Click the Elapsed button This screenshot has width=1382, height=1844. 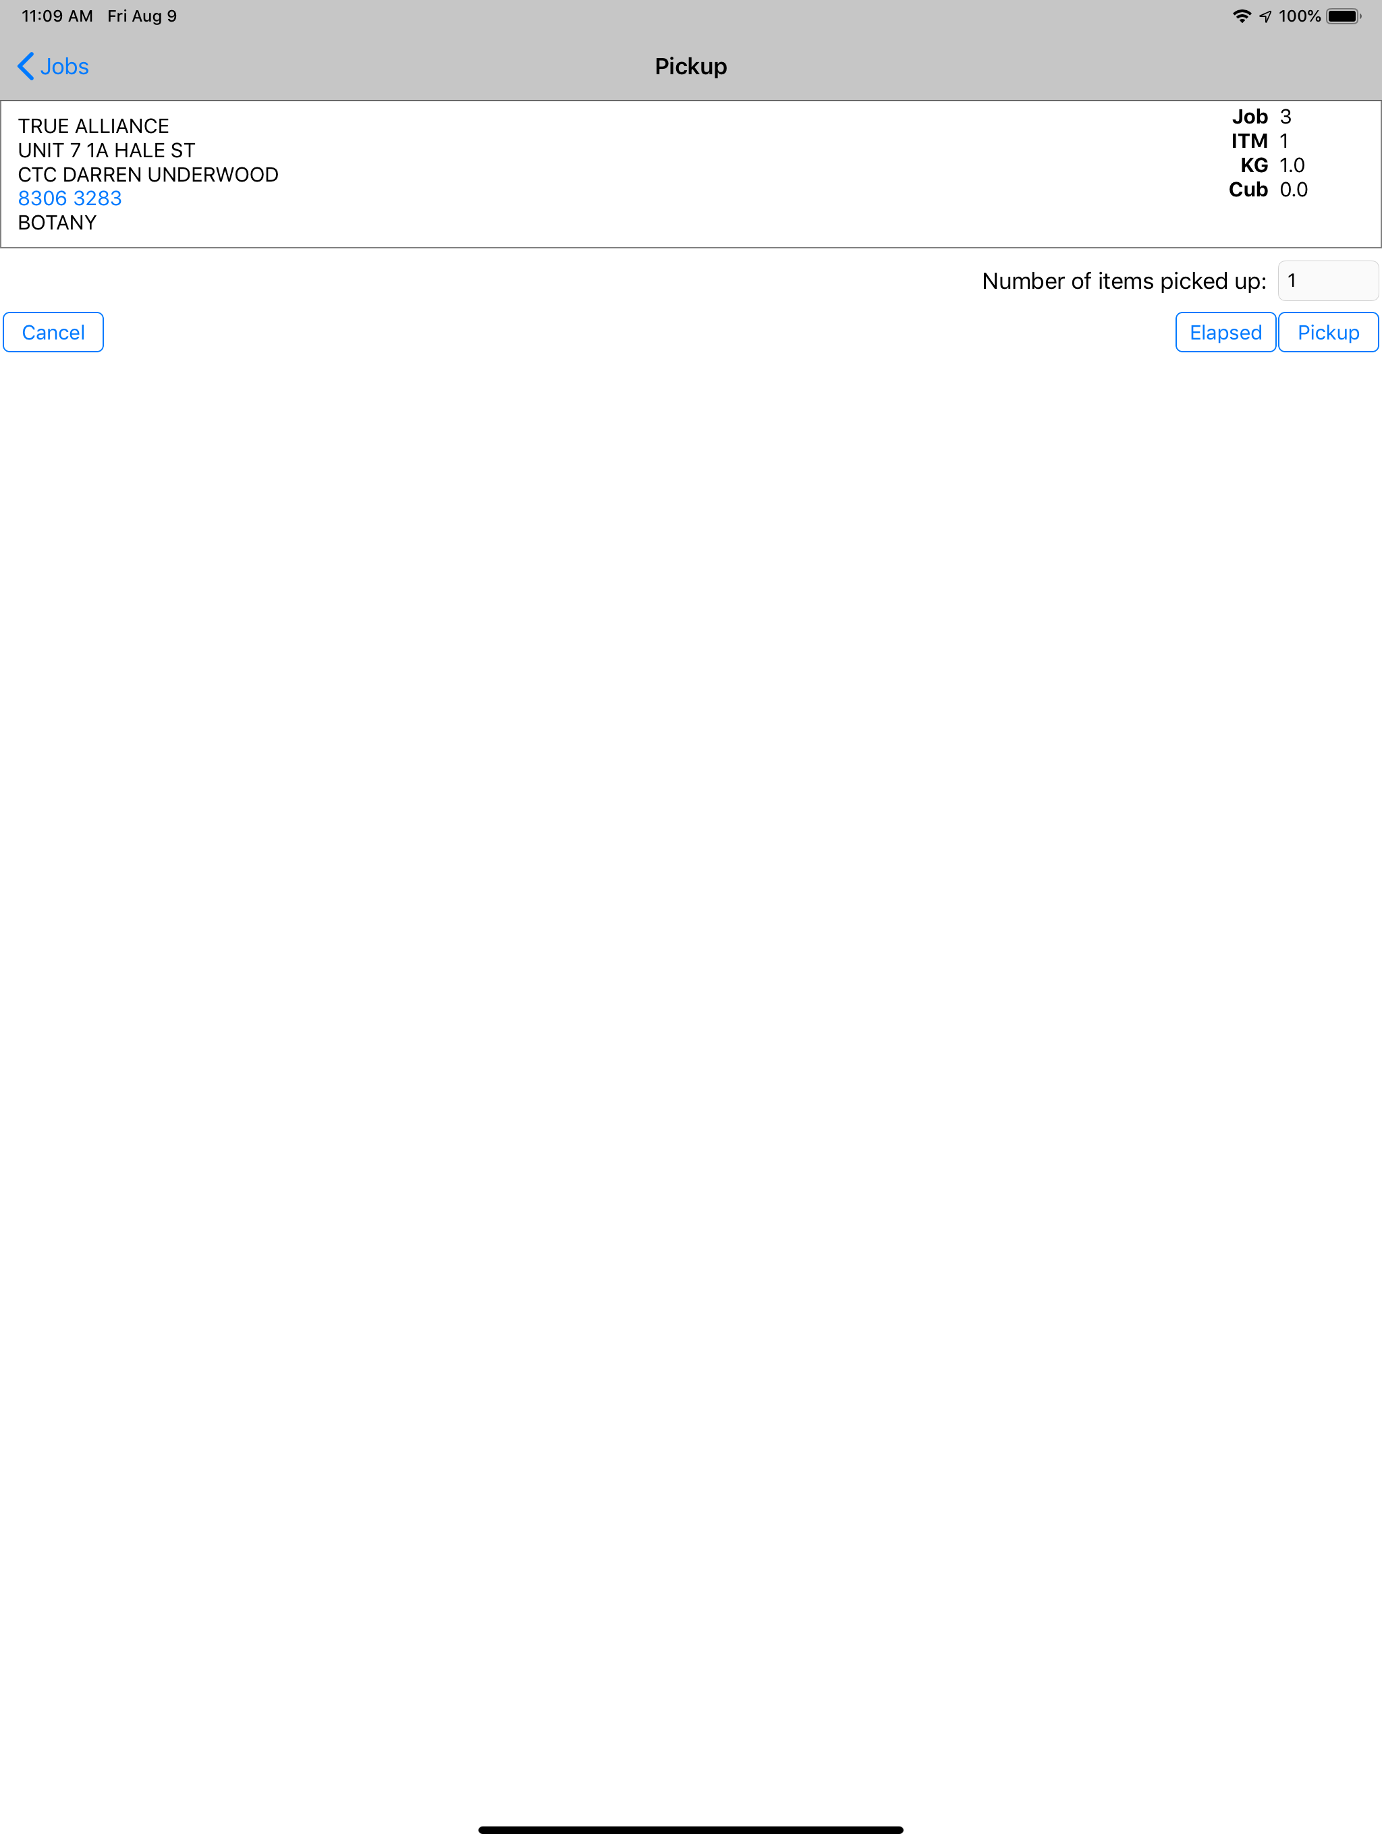(1225, 333)
